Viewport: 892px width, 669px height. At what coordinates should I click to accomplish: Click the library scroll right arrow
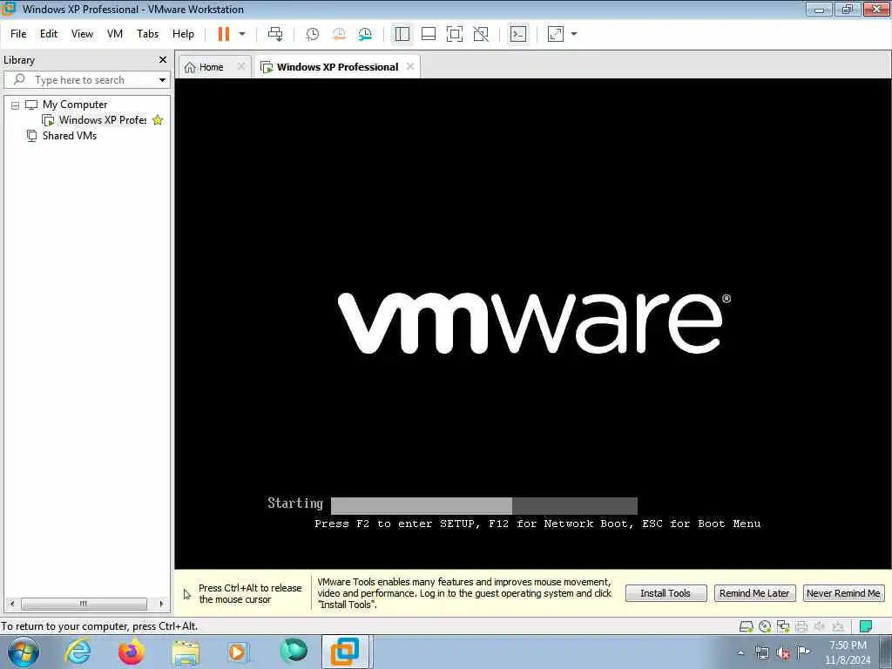(x=161, y=604)
